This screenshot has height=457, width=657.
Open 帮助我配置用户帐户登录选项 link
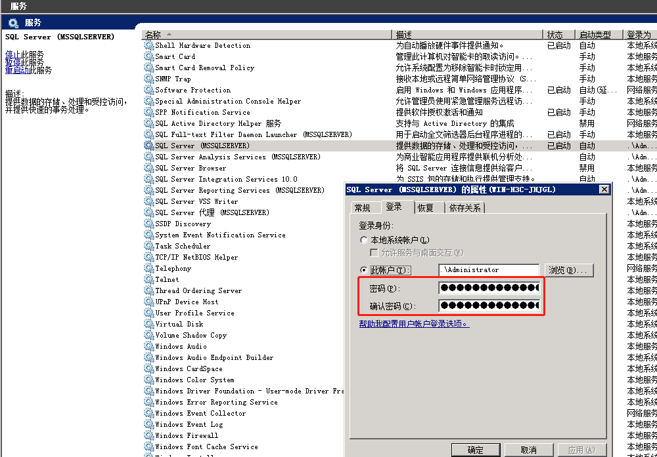pos(414,324)
